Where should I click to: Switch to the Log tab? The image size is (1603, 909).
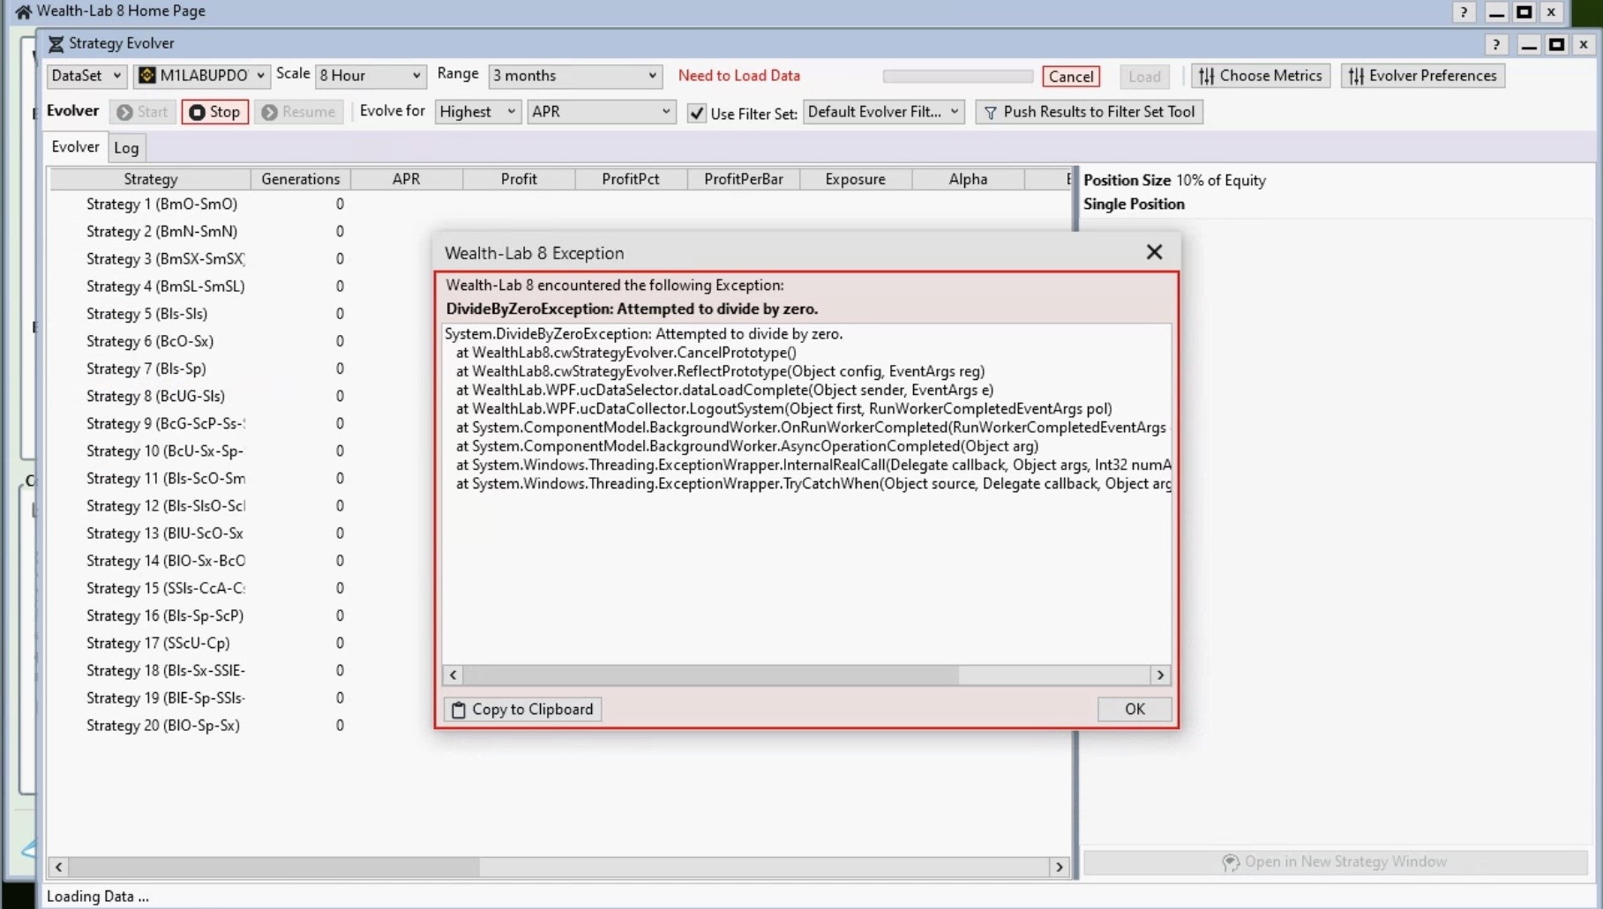[x=126, y=147]
